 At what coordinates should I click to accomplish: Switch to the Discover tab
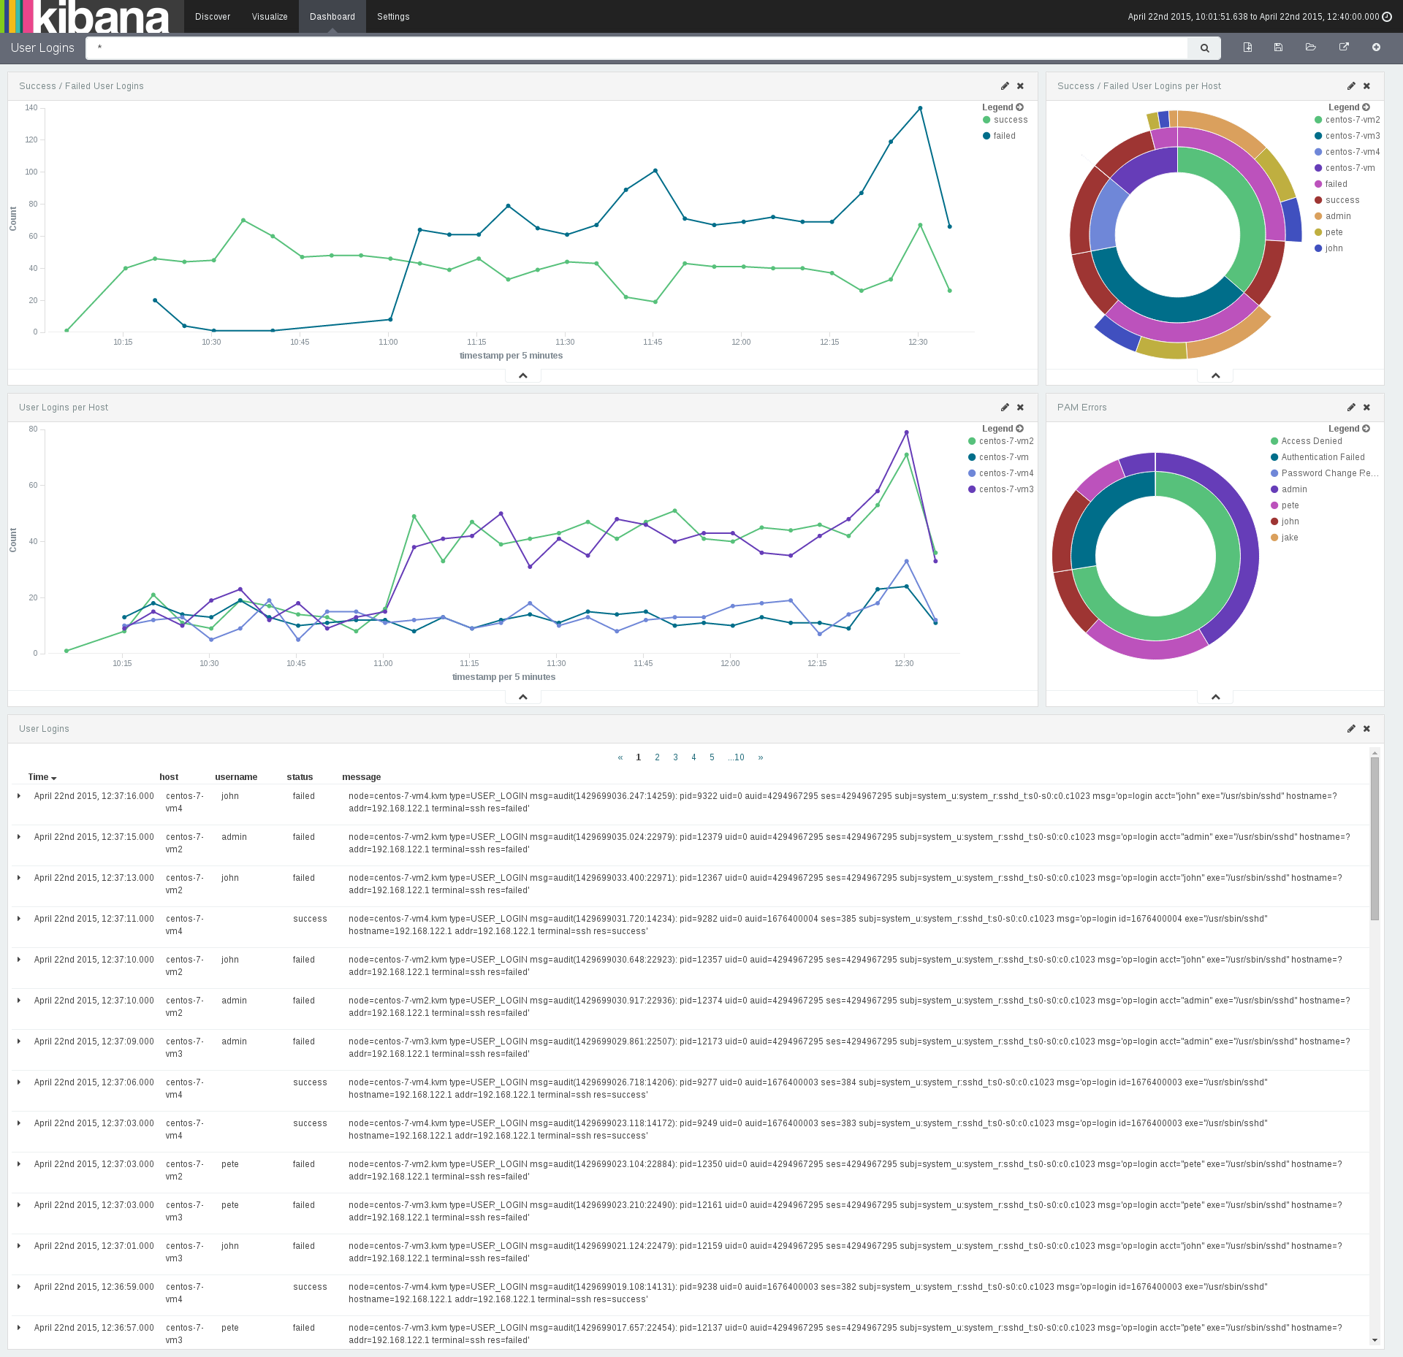click(213, 17)
